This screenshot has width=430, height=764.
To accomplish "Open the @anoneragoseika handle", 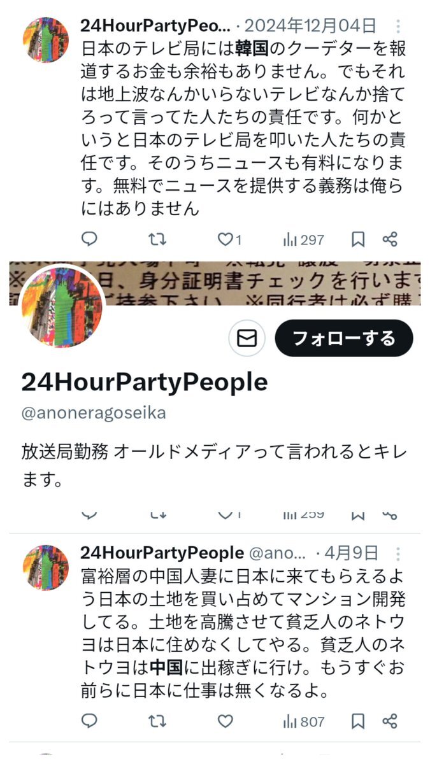I will coord(94,413).
